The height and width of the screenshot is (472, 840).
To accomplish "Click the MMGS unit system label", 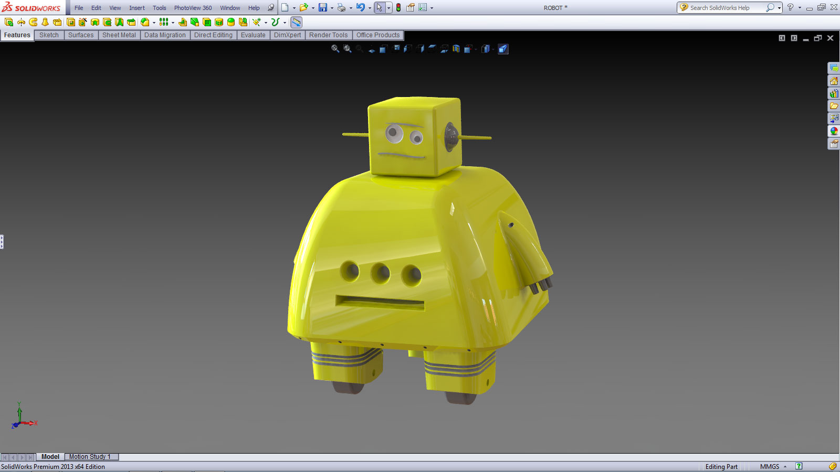I will tap(770, 467).
